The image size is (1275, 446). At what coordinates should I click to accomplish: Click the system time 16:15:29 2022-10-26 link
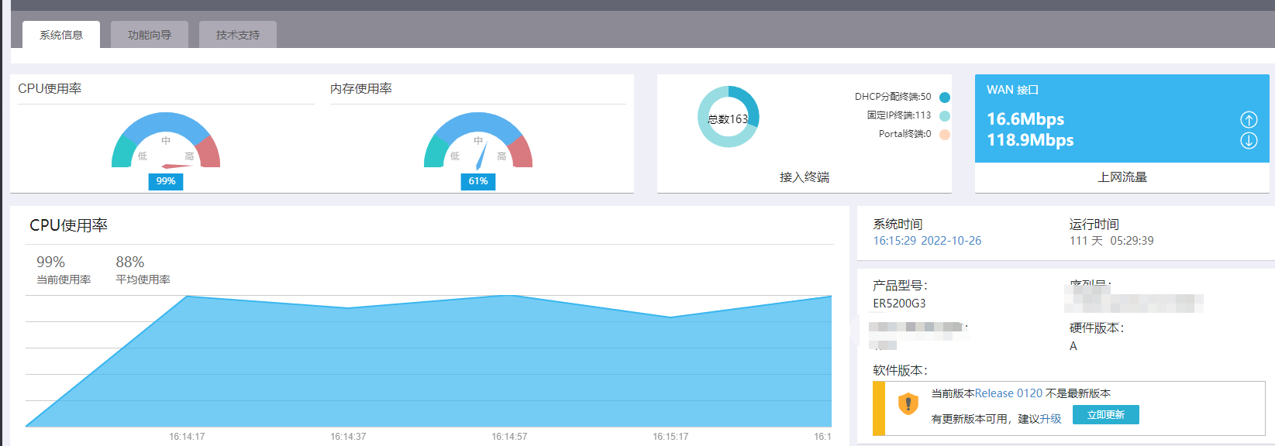pos(927,241)
